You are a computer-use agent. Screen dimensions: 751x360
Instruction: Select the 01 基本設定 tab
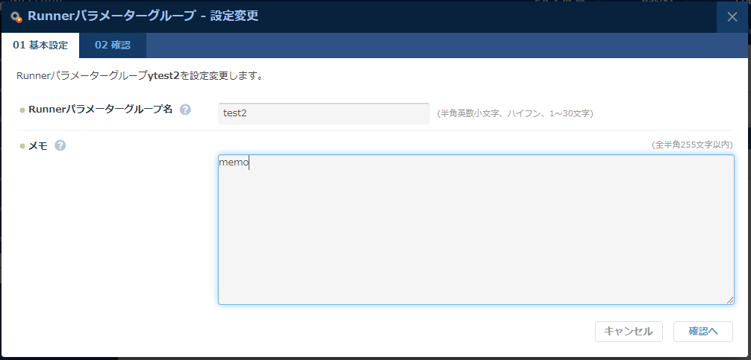[x=40, y=45]
